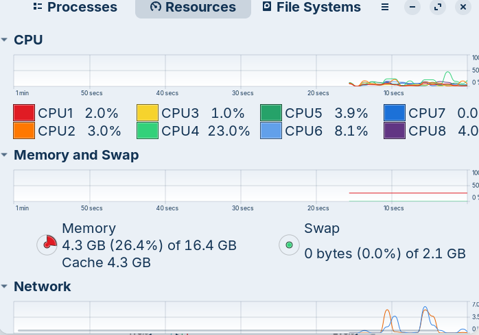Click the Resources tab gauge icon

tap(156, 6)
